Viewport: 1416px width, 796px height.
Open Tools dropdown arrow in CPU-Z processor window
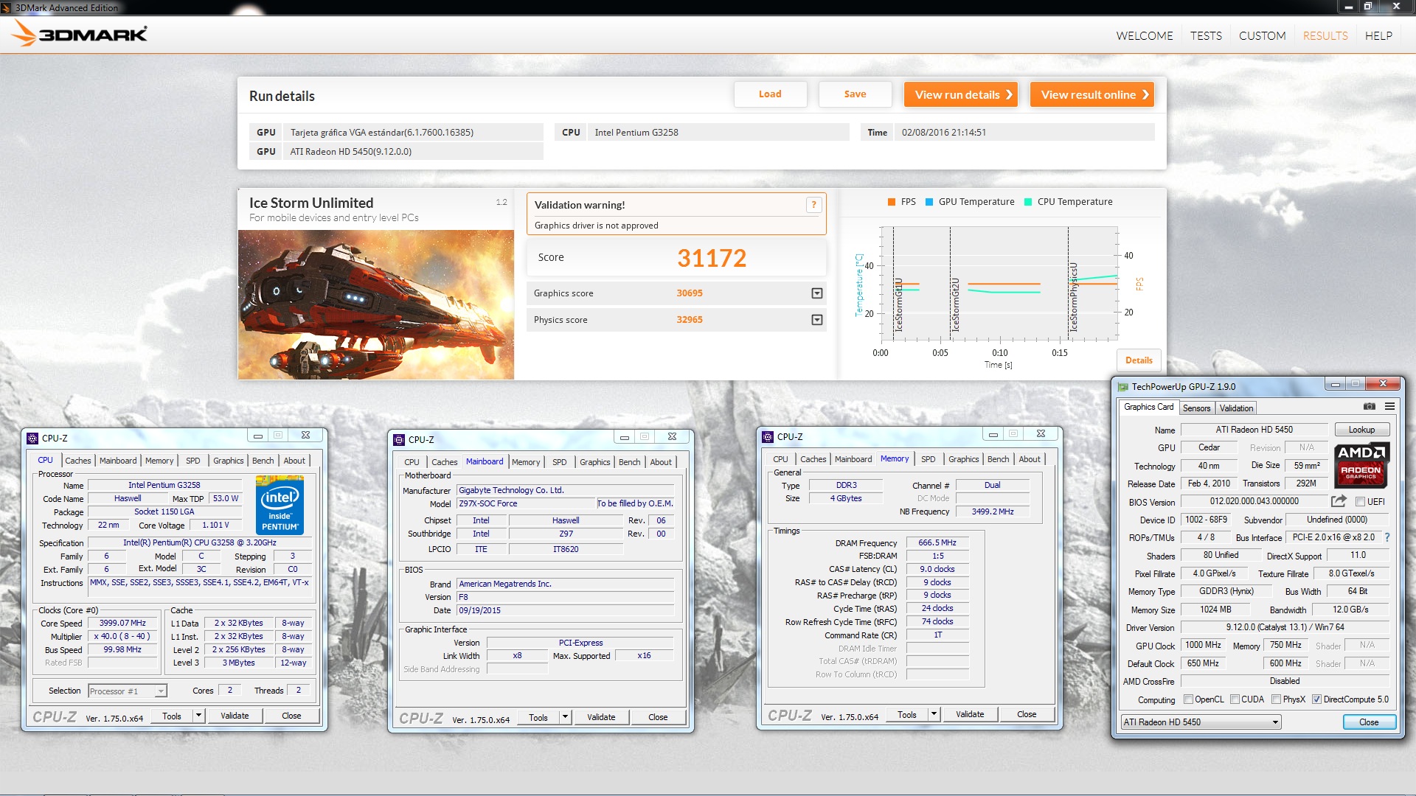[x=198, y=716]
